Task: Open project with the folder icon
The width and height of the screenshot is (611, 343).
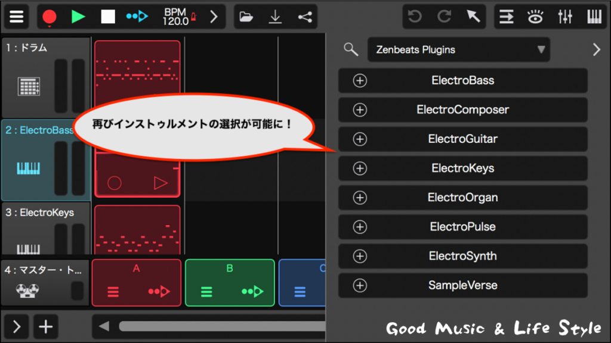Action: pos(246,17)
